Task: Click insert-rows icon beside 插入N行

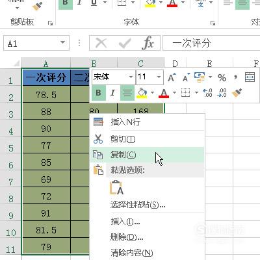Action: pyautogui.click(x=98, y=122)
